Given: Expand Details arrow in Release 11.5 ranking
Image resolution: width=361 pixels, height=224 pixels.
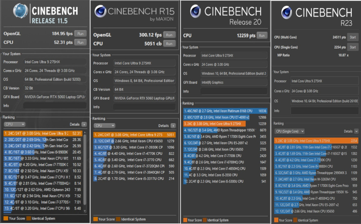Looking at the screenshot, I should pos(84,124).
